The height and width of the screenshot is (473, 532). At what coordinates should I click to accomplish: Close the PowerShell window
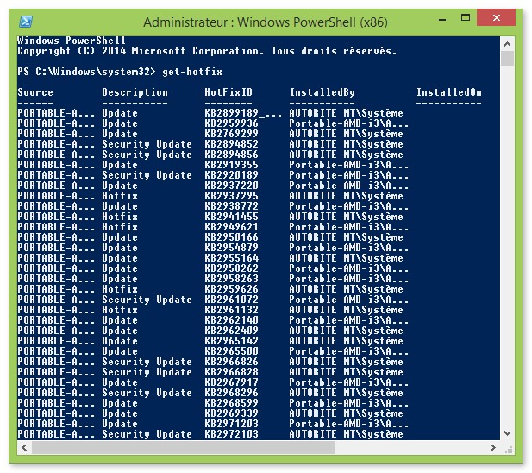pyautogui.click(x=497, y=17)
